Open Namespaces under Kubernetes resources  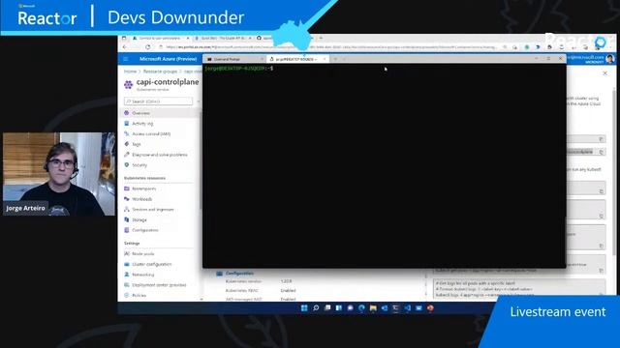(144, 188)
